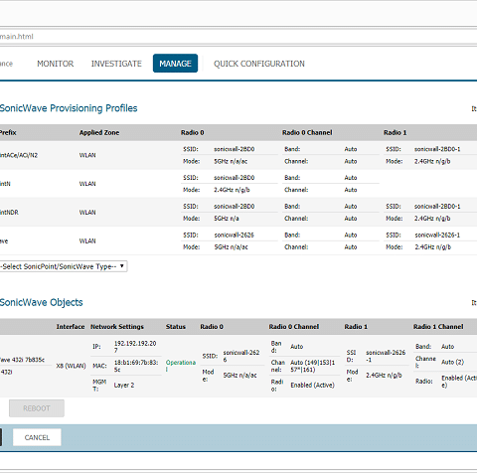This screenshot has width=477, height=473.
Task: Select the intACe/AC/N2 profile prefix
Action: click(x=19, y=155)
